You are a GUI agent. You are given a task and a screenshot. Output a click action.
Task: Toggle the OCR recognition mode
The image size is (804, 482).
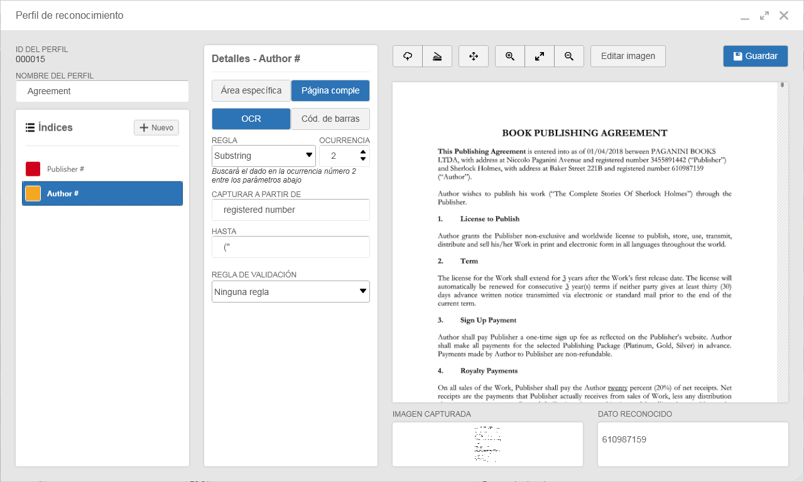pos(251,119)
